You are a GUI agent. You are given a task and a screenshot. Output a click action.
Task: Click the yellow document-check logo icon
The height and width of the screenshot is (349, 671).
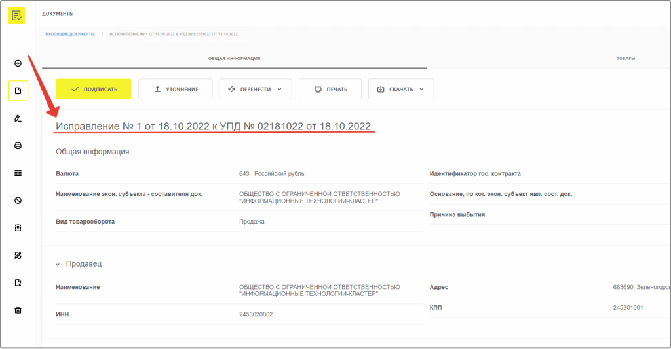pyautogui.click(x=16, y=16)
